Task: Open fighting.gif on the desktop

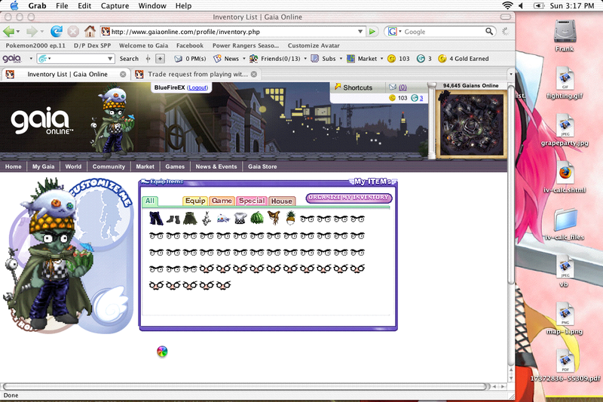Action: (565, 78)
